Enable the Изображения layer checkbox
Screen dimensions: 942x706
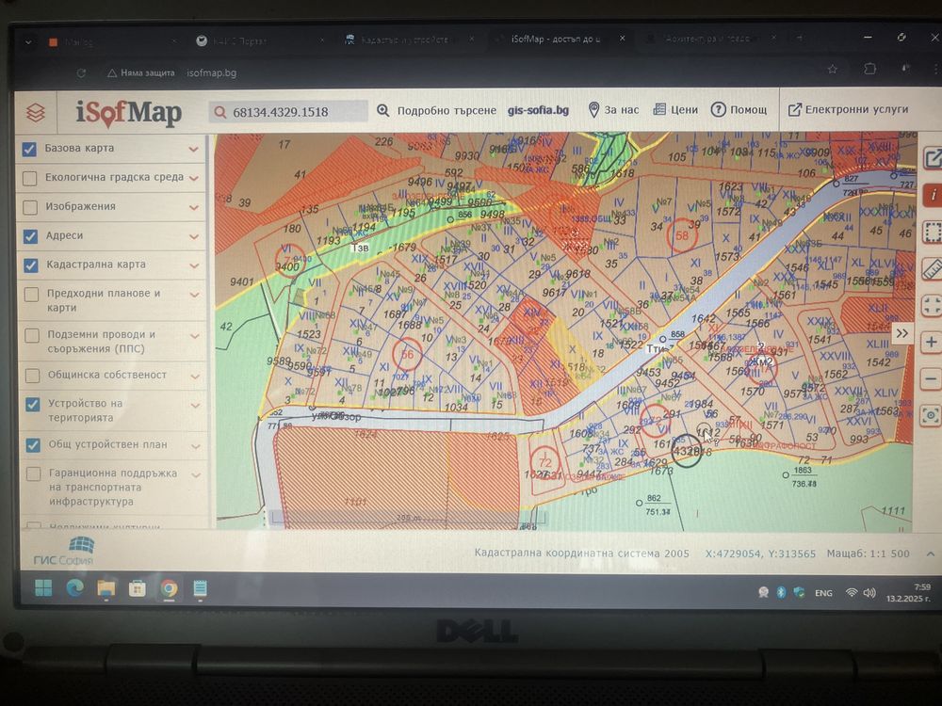pyautogui.click(x=30, y=207)
